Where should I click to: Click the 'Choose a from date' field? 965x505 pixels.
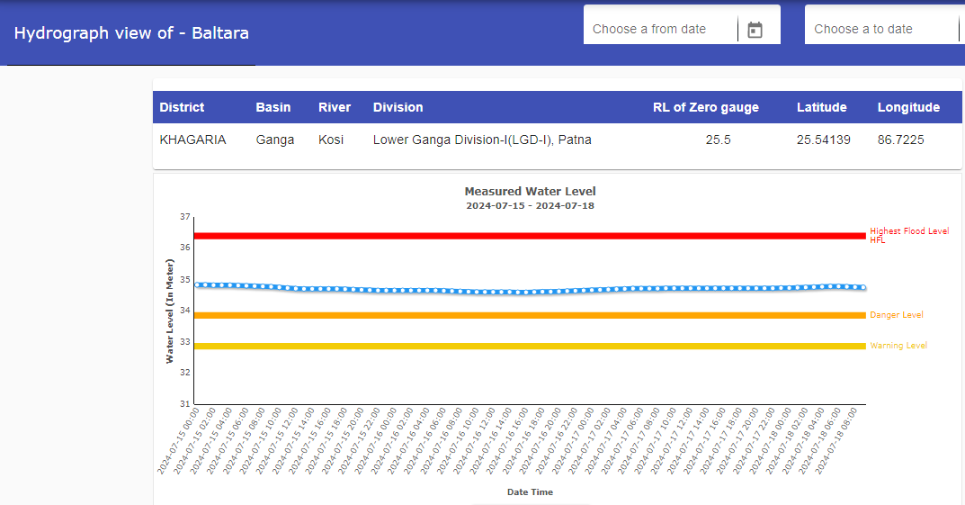pos(660,29)
